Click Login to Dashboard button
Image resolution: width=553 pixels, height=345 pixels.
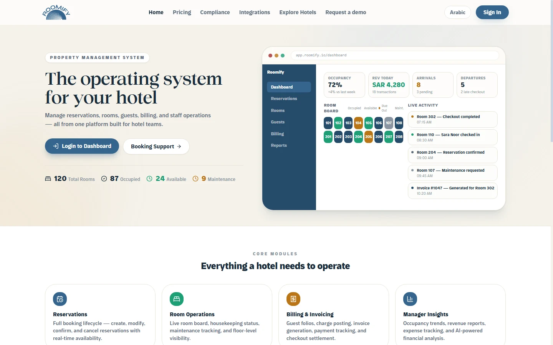coord(82,146)
